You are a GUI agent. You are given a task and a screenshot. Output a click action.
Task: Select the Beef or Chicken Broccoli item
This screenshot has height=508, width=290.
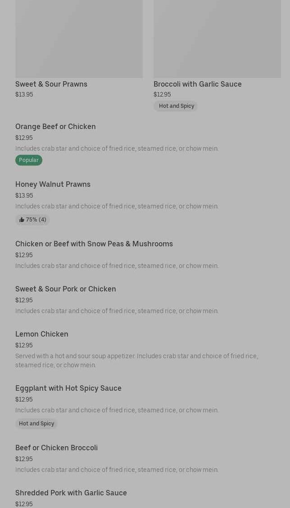click(56, 448)
